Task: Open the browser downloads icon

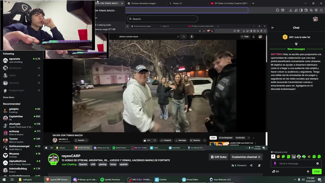Action: point(291,10)
